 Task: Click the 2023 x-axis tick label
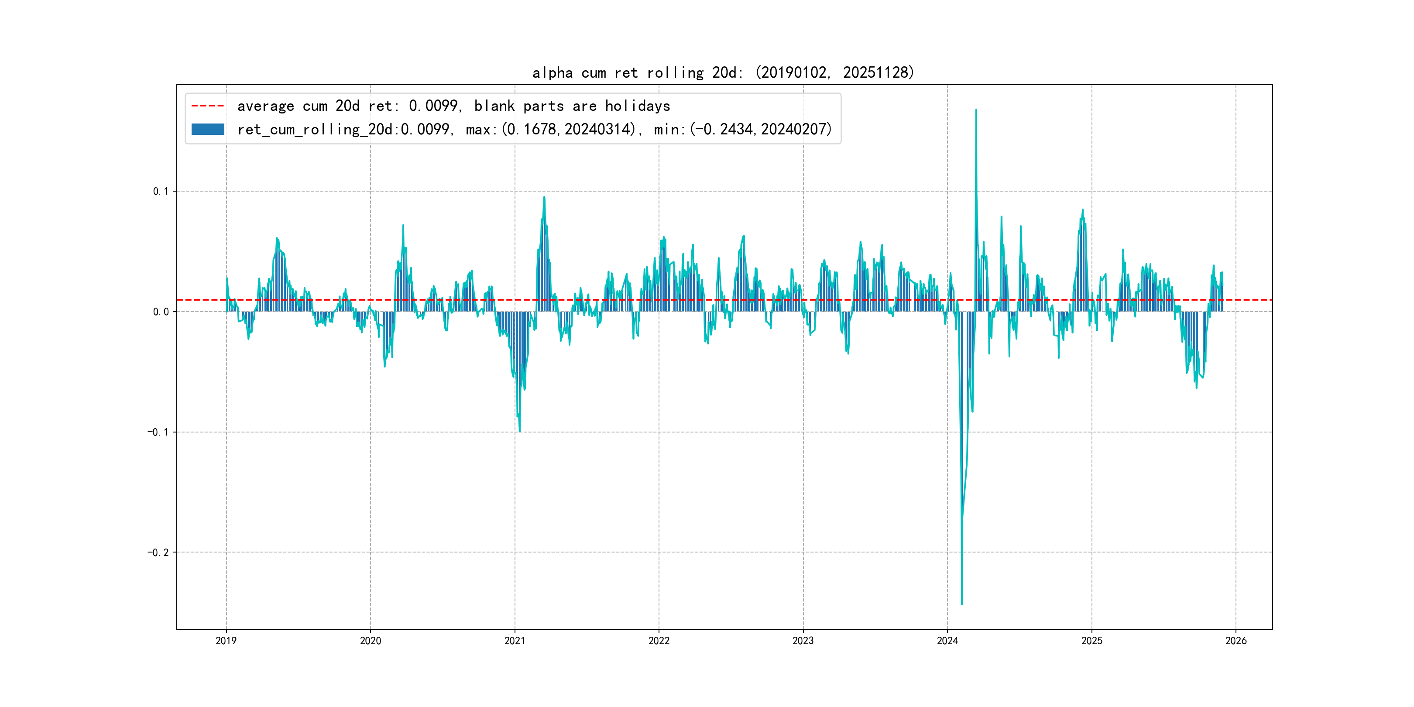(803, 641)
